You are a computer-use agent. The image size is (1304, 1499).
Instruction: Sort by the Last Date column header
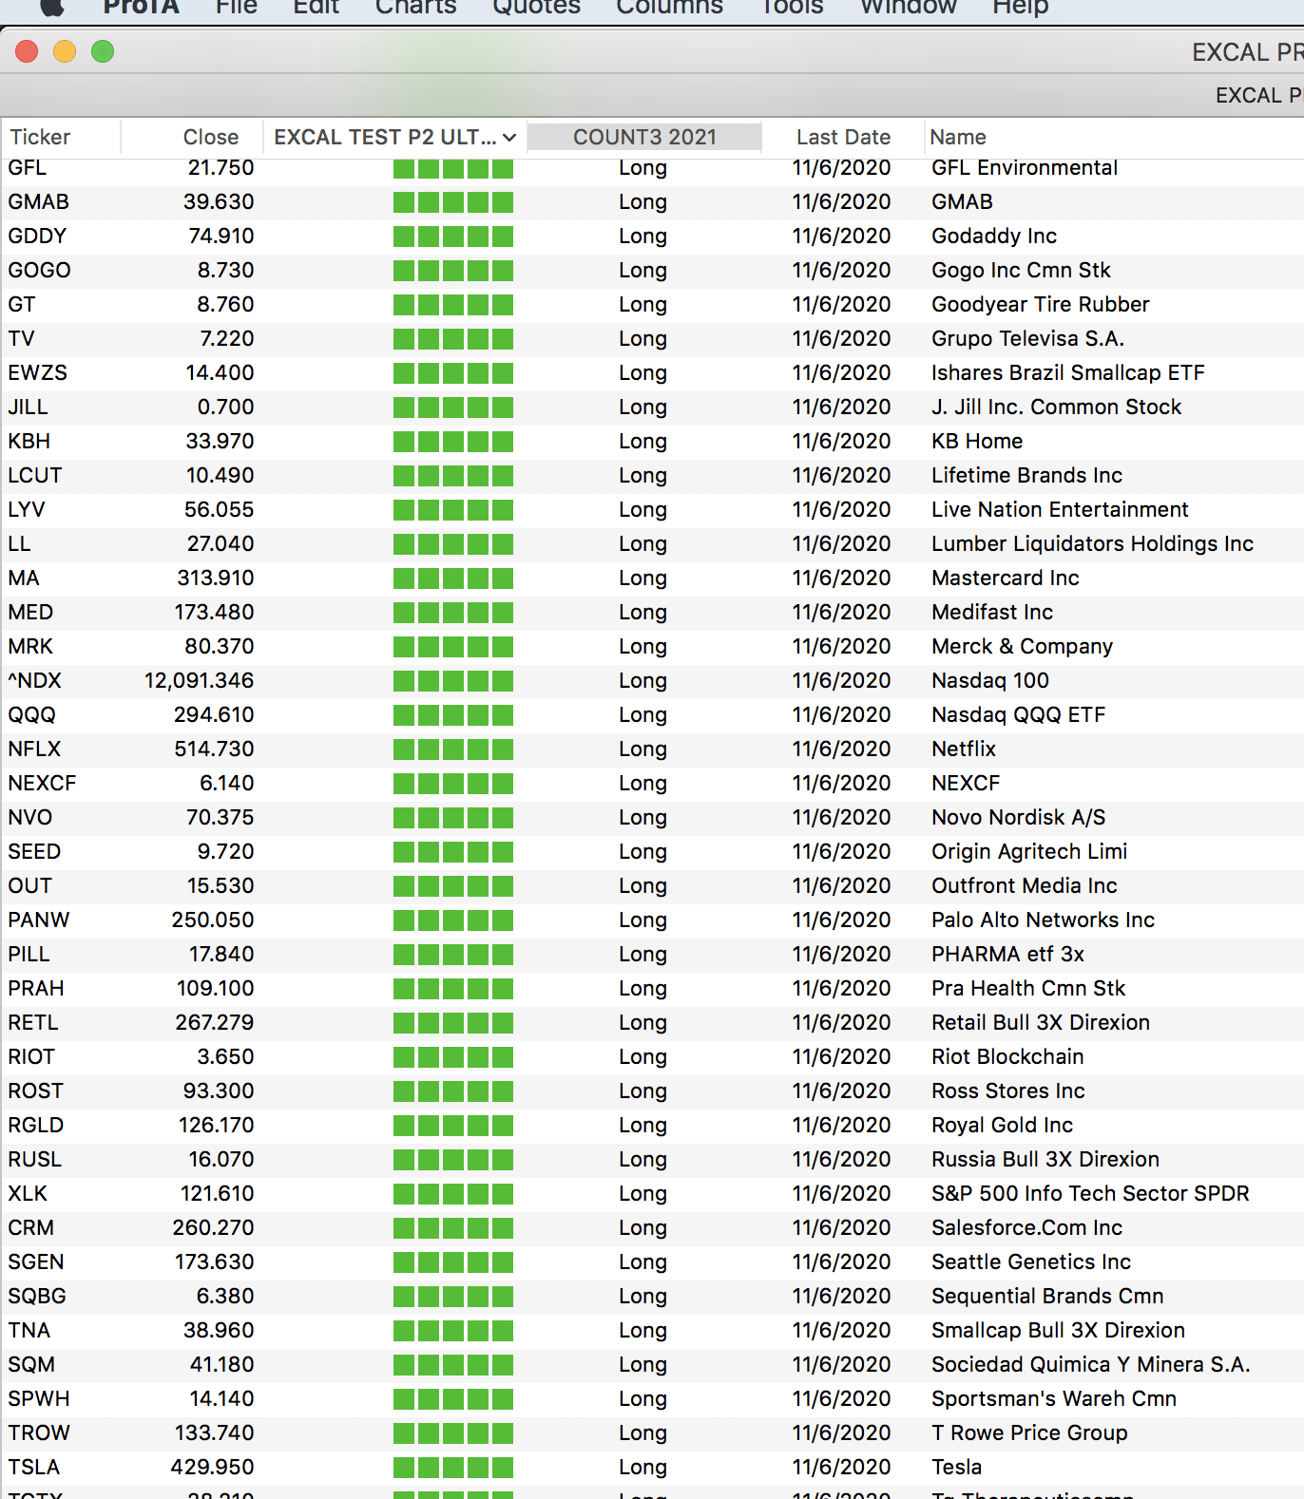(x=843, y=138)
